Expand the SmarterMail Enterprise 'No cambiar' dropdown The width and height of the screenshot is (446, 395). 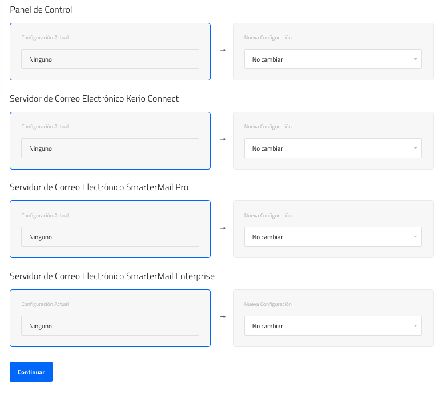click(333, 326)
